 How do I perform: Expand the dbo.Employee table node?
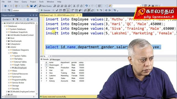point(11,68)
